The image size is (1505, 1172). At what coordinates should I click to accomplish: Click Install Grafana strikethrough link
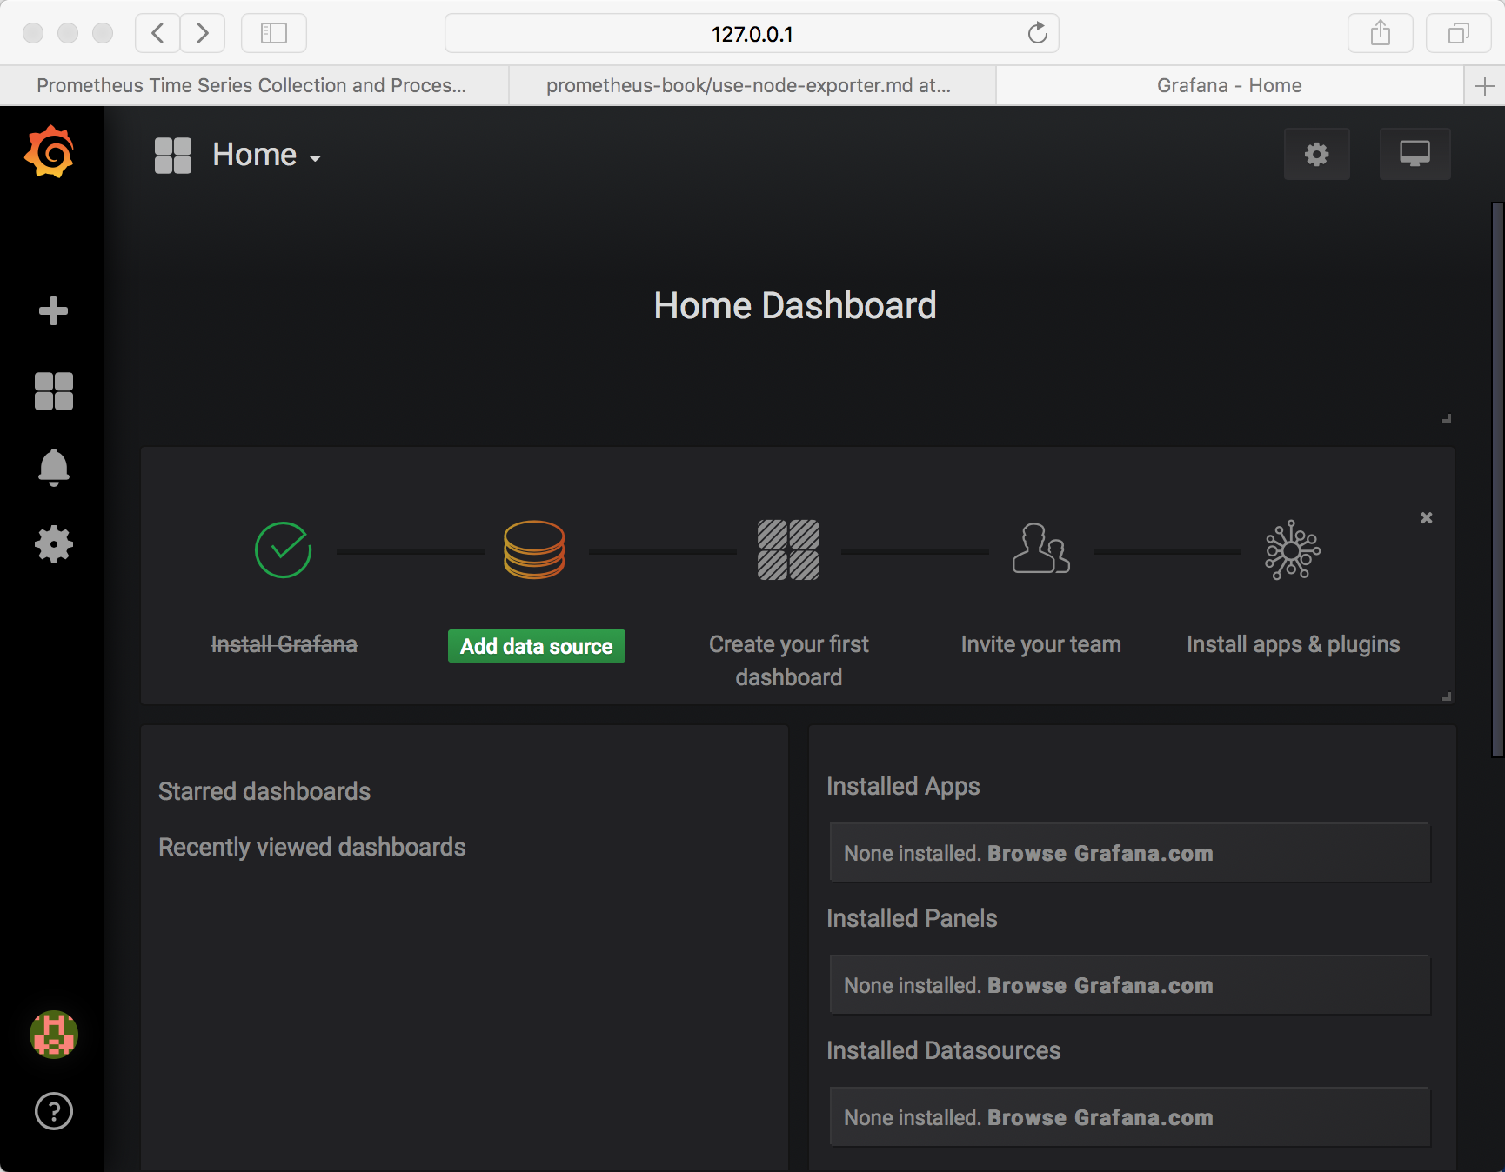284,644
